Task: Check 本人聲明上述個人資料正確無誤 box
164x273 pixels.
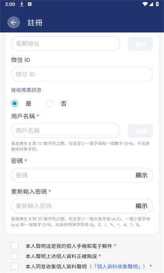Action: (x=15, y=256)
